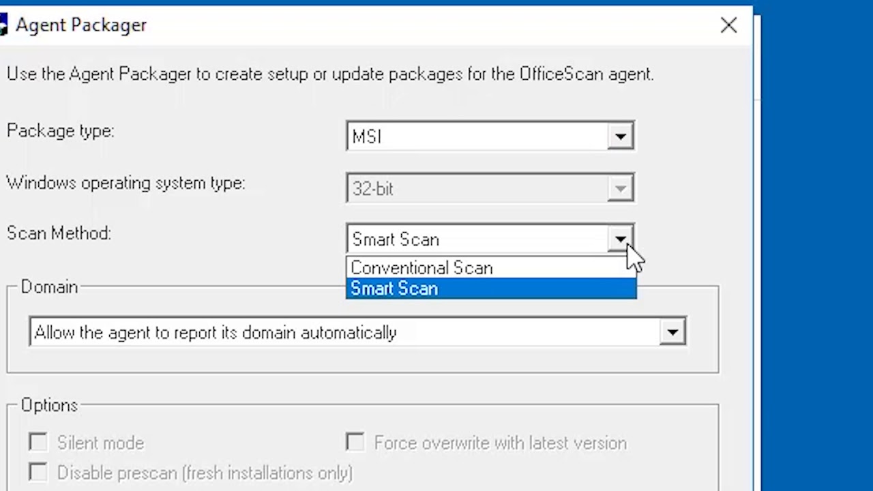Click the Agent Packager description text

pyautogui.click(x=330, y=74)
